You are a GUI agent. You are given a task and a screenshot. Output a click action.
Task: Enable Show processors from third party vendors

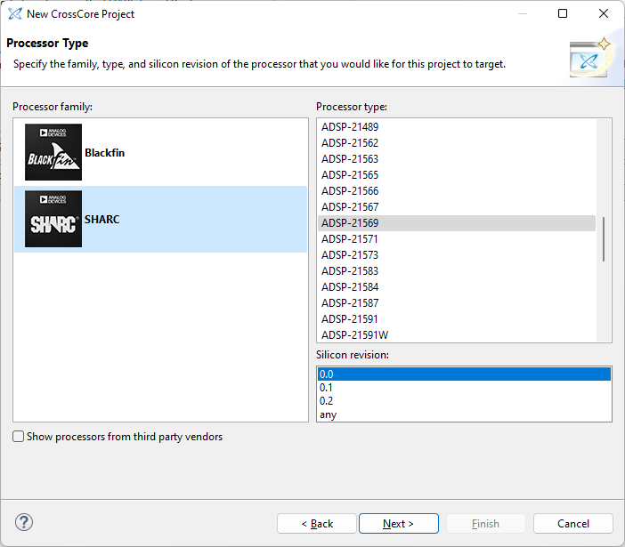tap(19, 437)
